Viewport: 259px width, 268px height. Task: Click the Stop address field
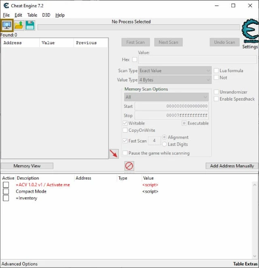172,116
